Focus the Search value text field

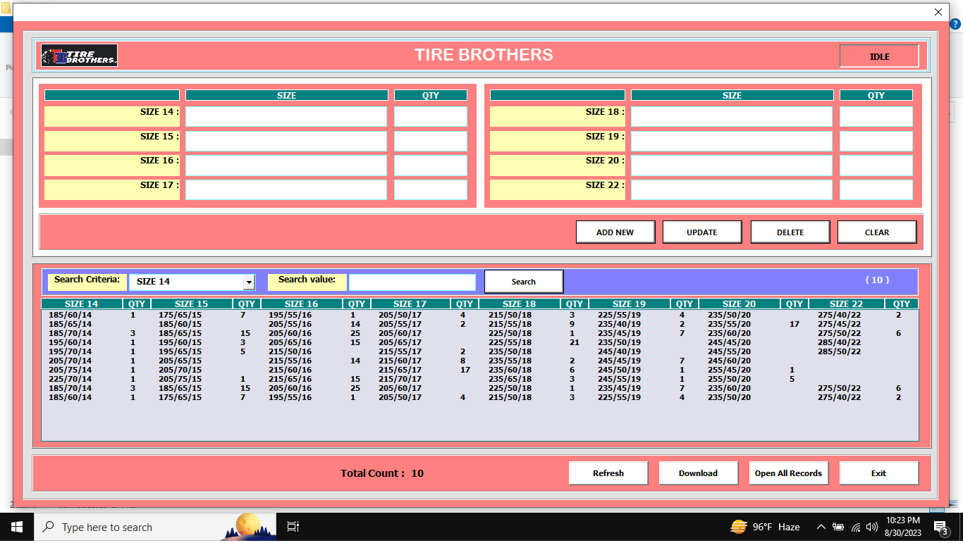[x=412, y=282]
